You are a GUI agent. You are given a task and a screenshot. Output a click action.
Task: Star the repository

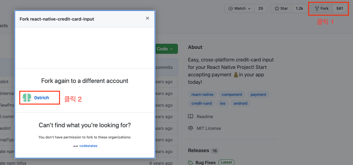[281, 9]
